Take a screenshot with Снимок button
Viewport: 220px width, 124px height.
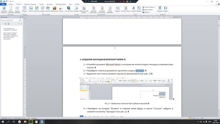pyautogui.click(x=61, y=9)
